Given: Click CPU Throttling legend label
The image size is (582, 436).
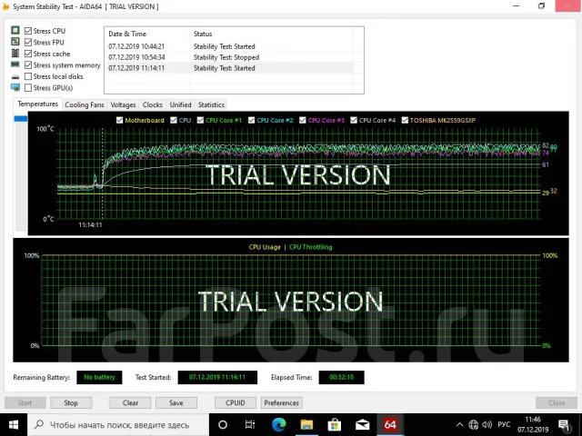Looking at the screenshot, I should 311,247.
